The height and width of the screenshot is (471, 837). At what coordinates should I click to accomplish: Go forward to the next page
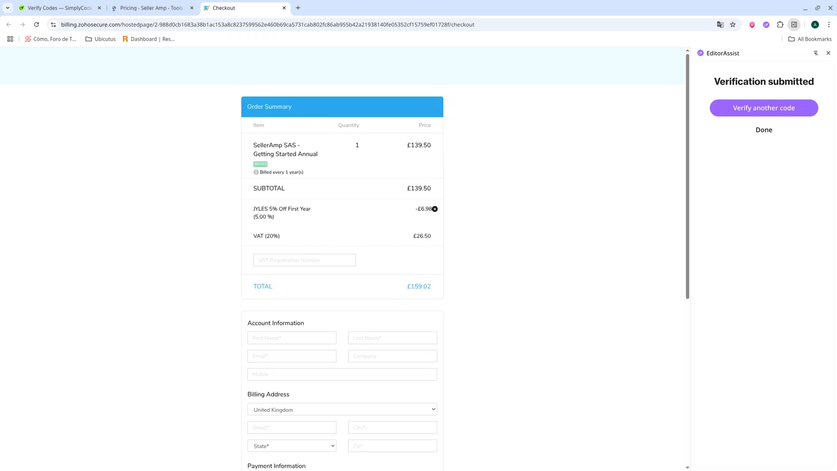(22, 25)
